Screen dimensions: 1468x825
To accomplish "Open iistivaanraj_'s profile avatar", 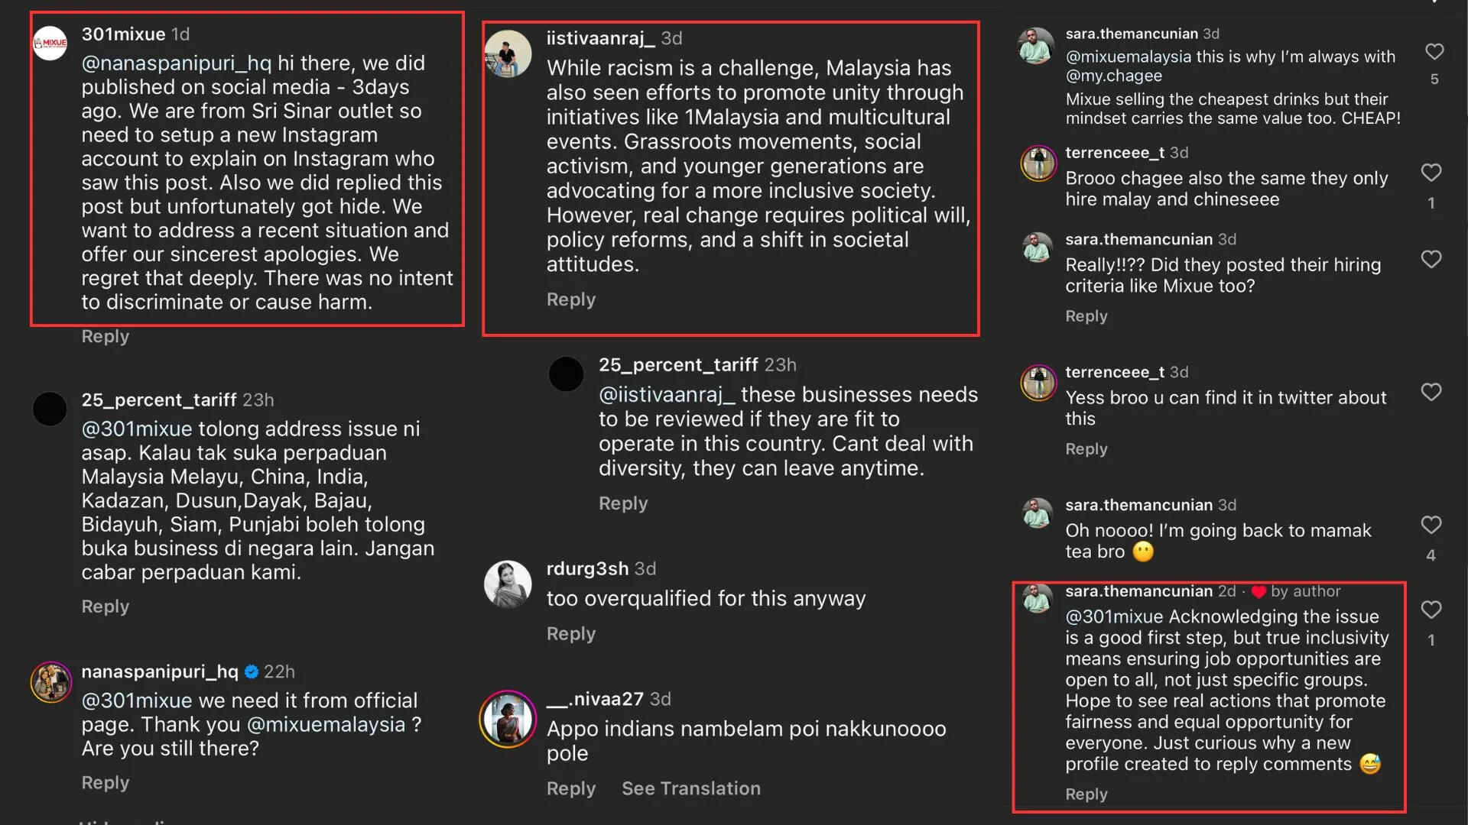I will click(x=508, y=54).
